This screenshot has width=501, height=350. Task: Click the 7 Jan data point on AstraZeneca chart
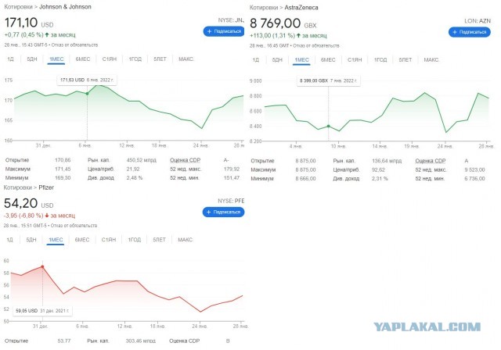tap(328, 127)
